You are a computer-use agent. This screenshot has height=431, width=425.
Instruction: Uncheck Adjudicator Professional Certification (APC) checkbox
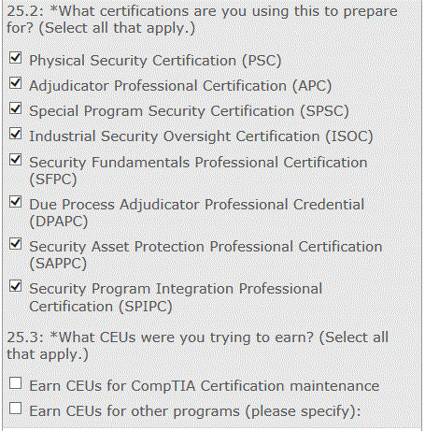pos(15,83)
